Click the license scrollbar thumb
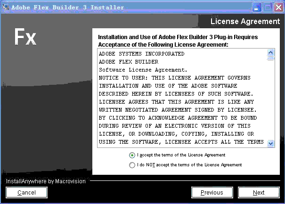 pos(271,58)
